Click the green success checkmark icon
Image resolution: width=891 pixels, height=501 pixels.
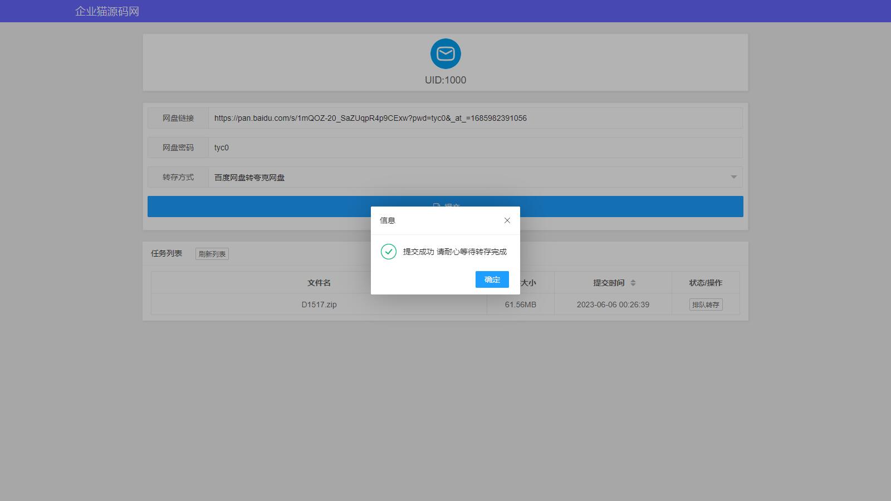[x=389, y=252]
